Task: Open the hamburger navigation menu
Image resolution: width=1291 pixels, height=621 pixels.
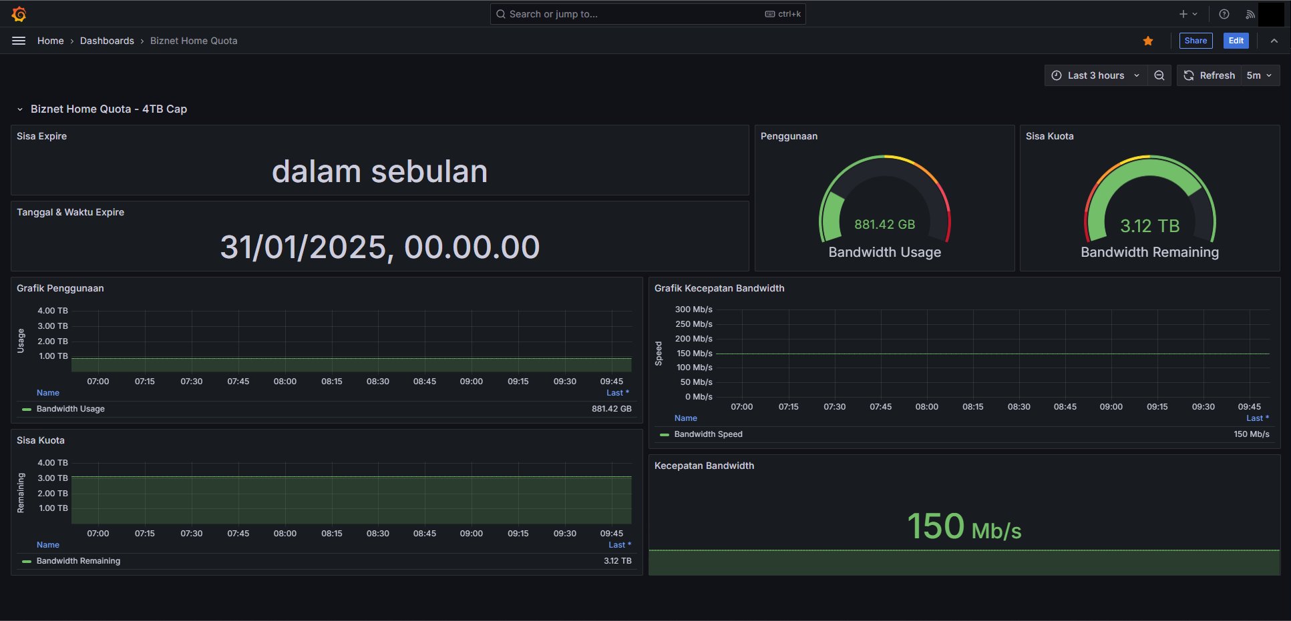Action: coord(19,41)
